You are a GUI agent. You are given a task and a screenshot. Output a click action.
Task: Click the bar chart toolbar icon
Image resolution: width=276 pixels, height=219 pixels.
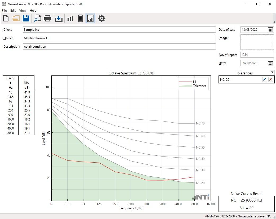[70, 18]
